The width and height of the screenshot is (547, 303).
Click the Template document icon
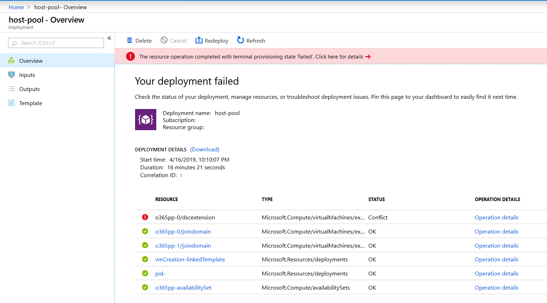point(12,103)
